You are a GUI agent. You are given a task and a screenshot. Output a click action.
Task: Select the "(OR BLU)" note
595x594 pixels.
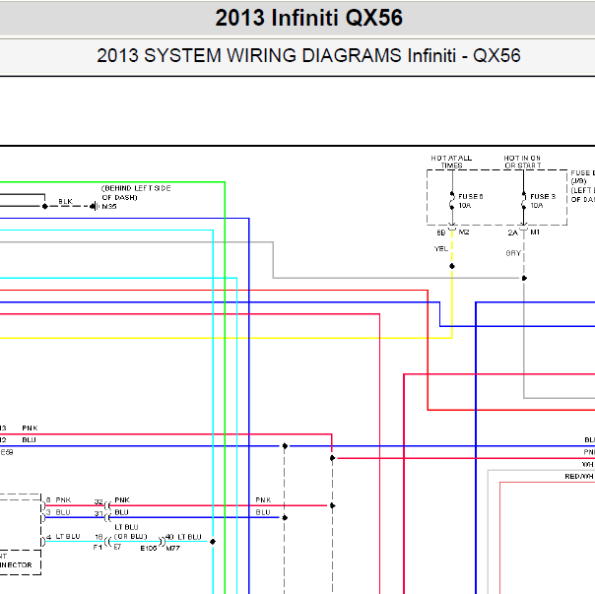[x=131, y=536]
